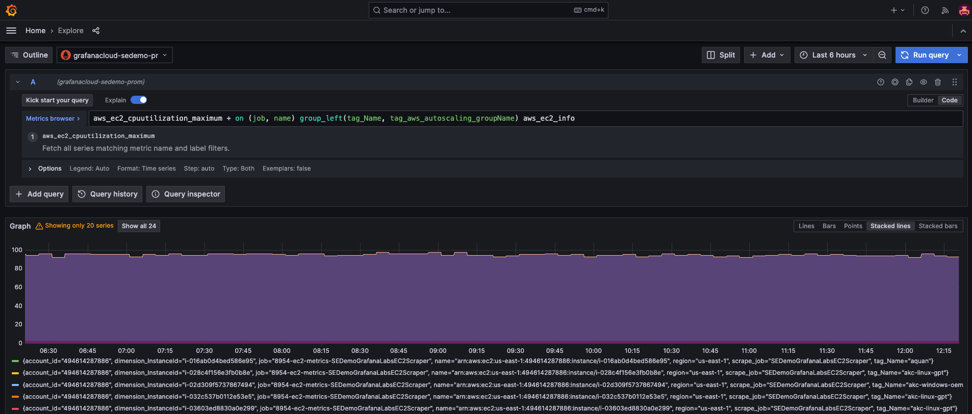Click the green legend swatch for aquan series
The height and width of the screenshot is (414, 972).
15,361
